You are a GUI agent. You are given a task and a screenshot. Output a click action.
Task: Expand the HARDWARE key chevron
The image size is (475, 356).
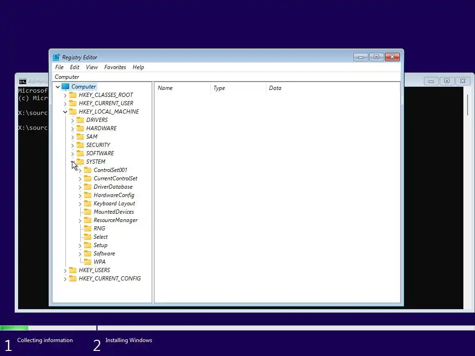[x=73, y=129]
